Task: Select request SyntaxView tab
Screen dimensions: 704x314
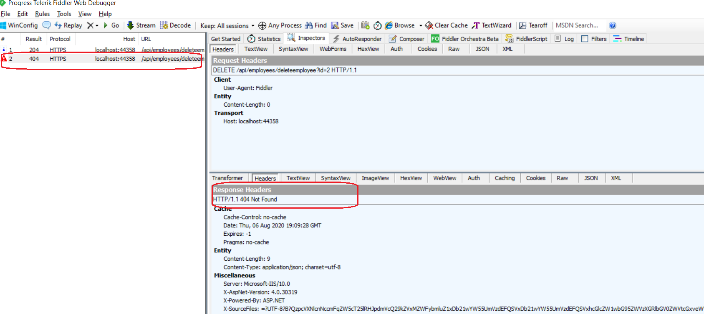Action: pos(293,49)
